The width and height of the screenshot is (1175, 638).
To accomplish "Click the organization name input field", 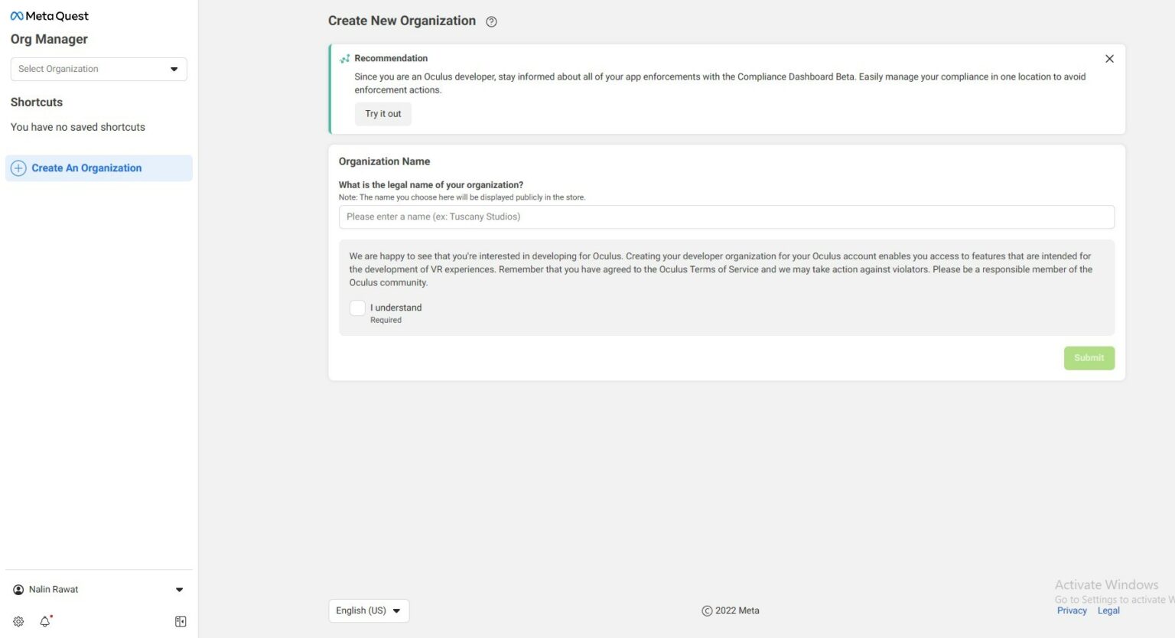I will coord(726,217).
